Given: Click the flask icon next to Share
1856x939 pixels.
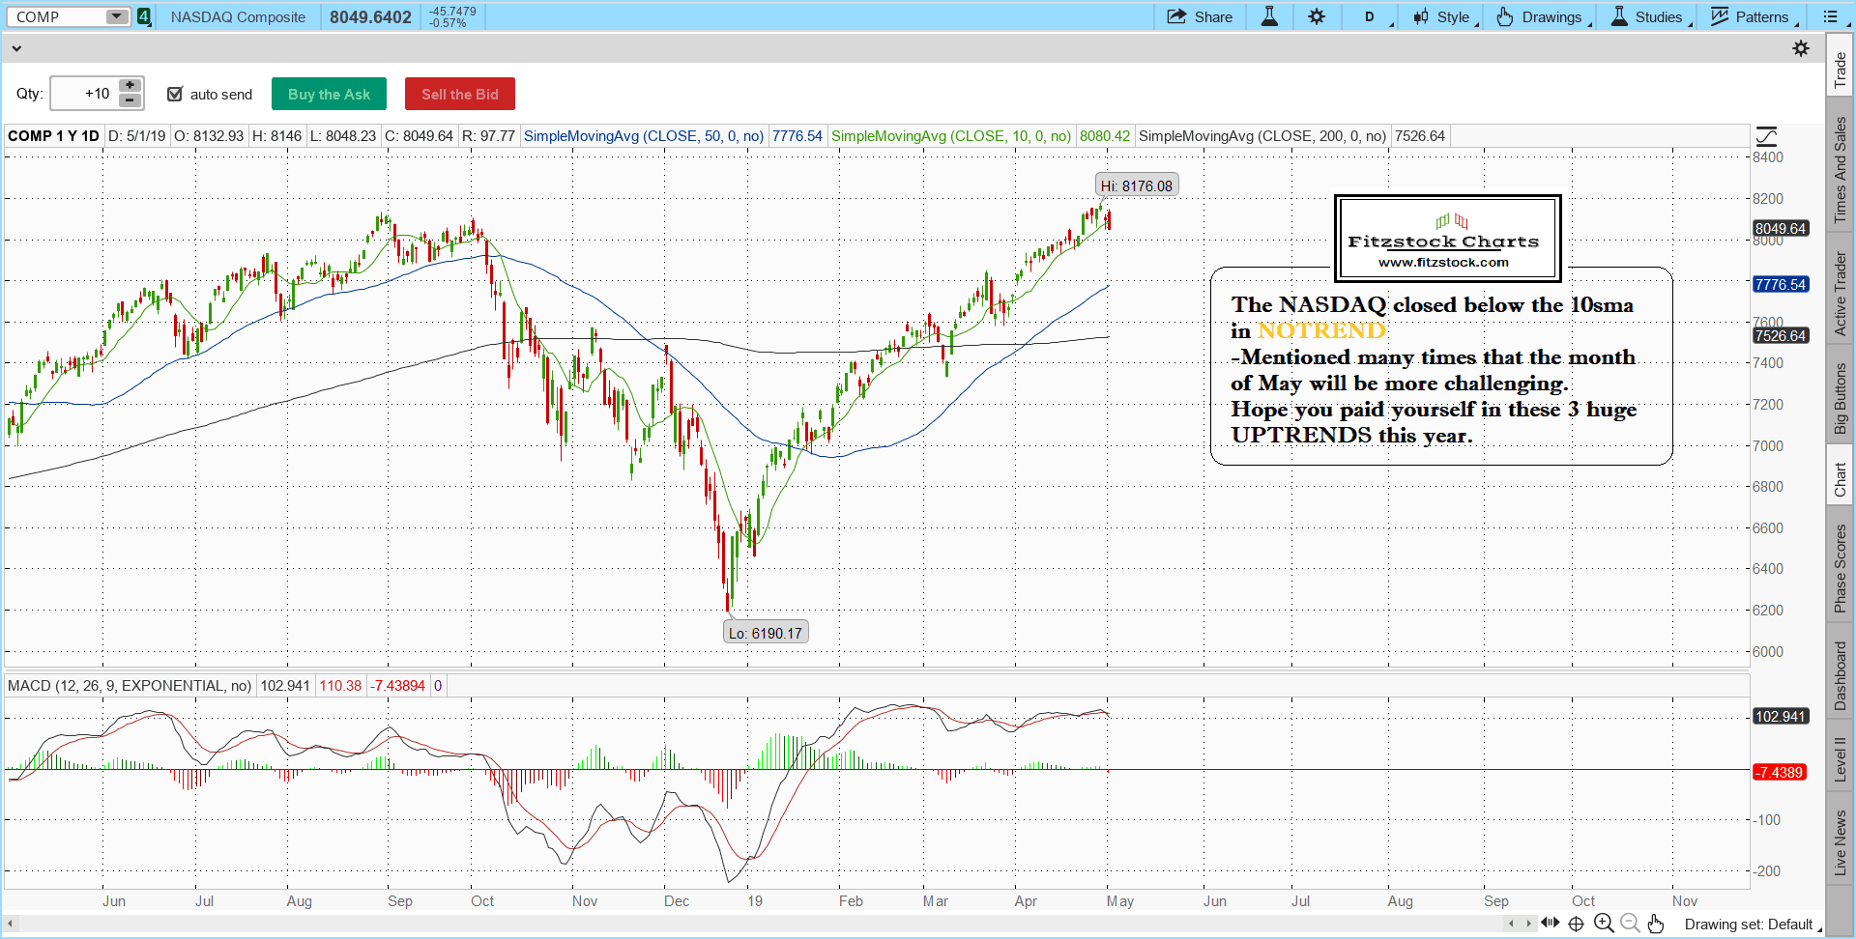Looking at the screenshot, I should 1269,16.
